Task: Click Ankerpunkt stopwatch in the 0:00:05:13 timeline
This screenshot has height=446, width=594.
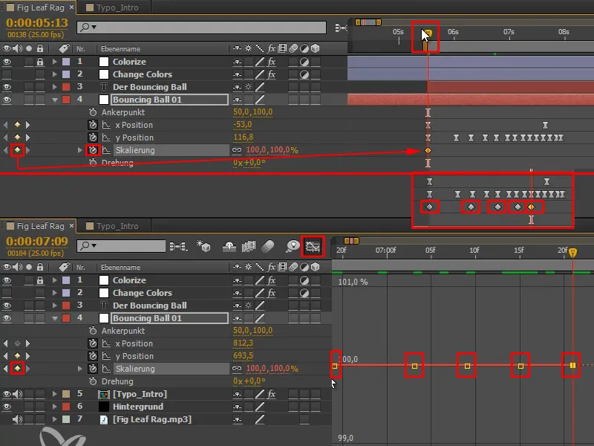Action: click(x=93, y=112)
